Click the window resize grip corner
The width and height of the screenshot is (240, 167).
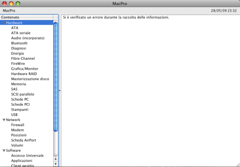tap(238, 165)
